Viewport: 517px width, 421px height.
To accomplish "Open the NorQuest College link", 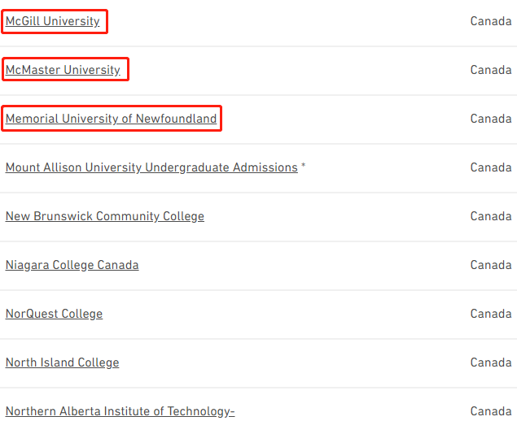I will [x=54, y=314].
